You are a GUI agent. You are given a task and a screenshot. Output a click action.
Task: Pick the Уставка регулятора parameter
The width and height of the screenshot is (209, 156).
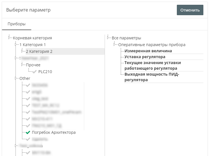coord(145,57)
